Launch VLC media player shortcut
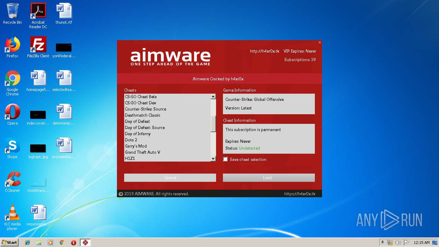 (x=12, y=217)
